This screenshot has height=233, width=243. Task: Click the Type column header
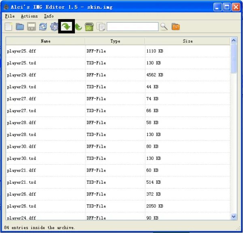tap(115, 41)
